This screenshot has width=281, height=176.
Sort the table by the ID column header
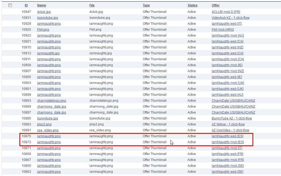point(26,5)
